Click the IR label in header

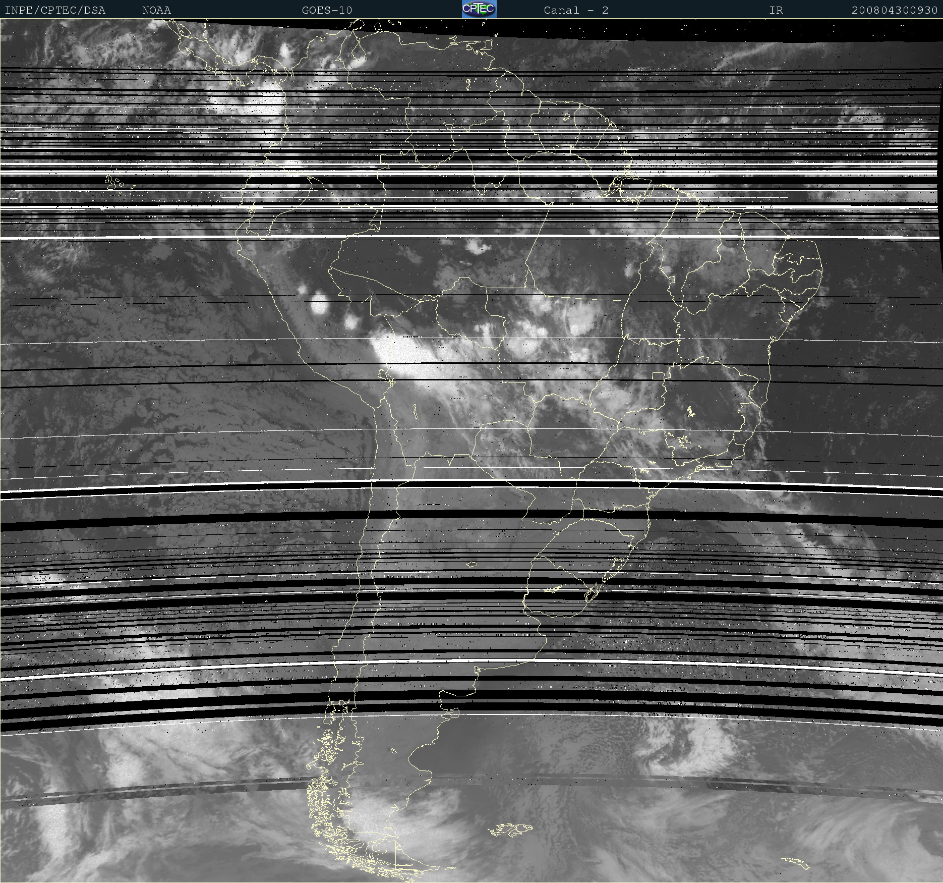(x=776, y=10)
